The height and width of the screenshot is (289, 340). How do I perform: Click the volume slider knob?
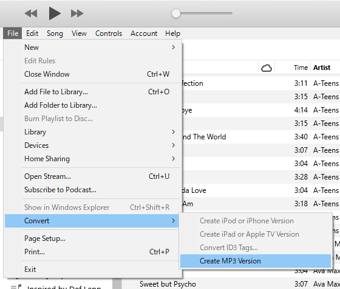176,13
